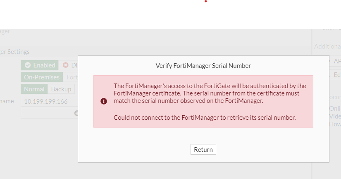Click the Could not connect message
The height and width of the screenshot is (179, 341).
click(205, 118)
